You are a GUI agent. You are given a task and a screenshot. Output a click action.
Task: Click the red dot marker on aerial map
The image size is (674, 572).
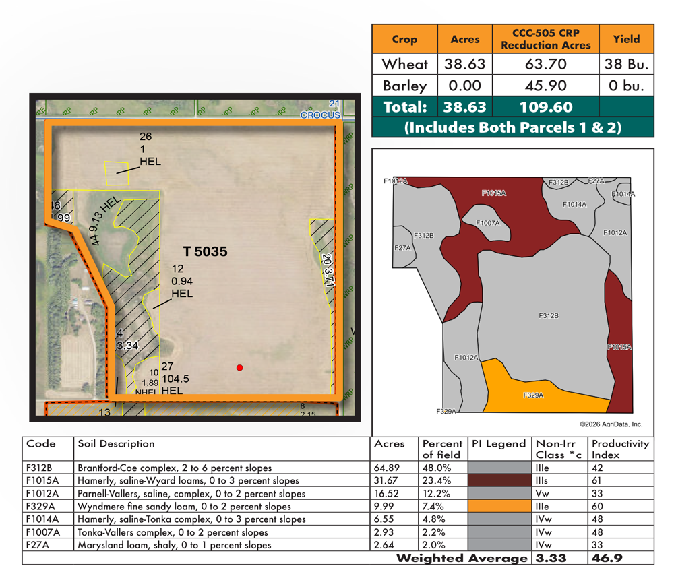[240, 367]
